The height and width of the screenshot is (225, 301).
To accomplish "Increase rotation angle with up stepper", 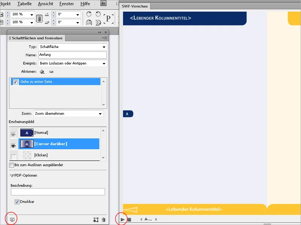I will [54, 13].
